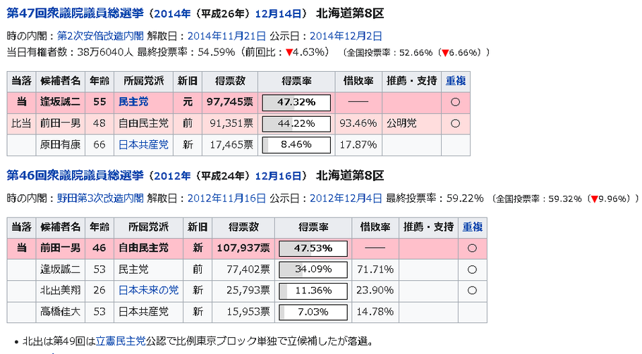Follow the 2012年11月16日 date link

pyautogui.click(x=226, y=198)
